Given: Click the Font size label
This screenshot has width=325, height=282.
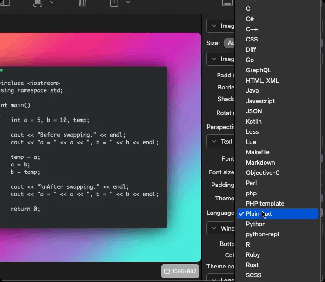Looking at the screenshot, I should [x=222, y=172].
